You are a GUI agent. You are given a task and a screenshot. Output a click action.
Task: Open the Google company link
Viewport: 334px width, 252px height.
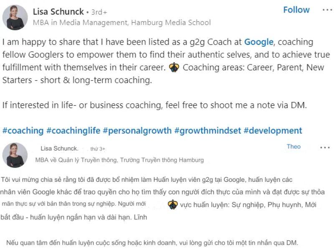point(258,42)
